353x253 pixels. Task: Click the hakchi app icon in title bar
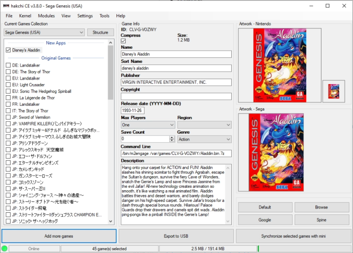tap(6, 6)
